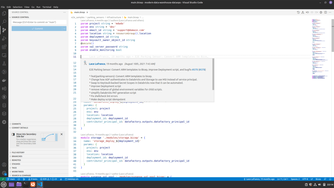Screen dimensions: 334x188
Task: Open the Docker view in activity bar
Action: pyautogui.click(x=4, y=80)
